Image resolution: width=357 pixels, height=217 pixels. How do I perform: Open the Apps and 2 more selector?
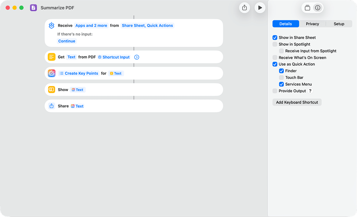coord(91,25)
